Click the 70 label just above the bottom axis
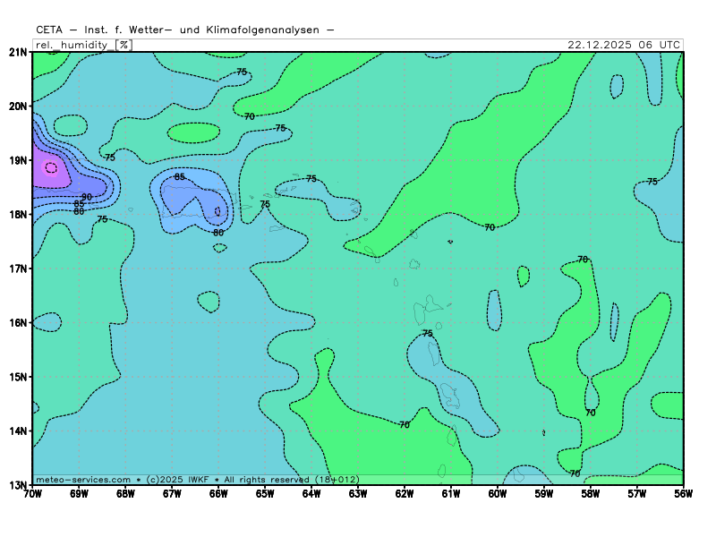Image resolution: width=716 pixels, height=537 pixels. [x=575, y=473]
